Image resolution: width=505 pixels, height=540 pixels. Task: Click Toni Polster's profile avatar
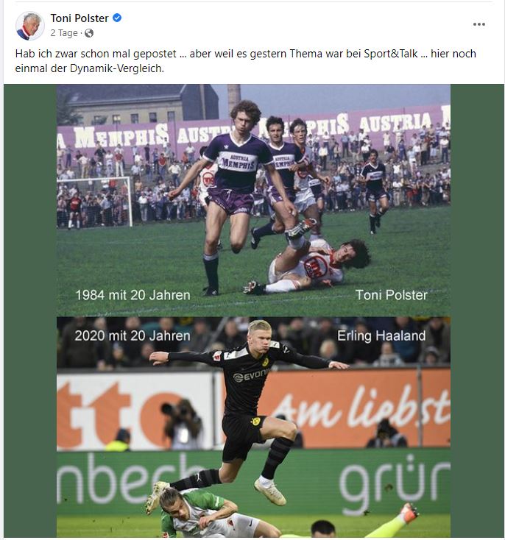(x=29, y=26)
